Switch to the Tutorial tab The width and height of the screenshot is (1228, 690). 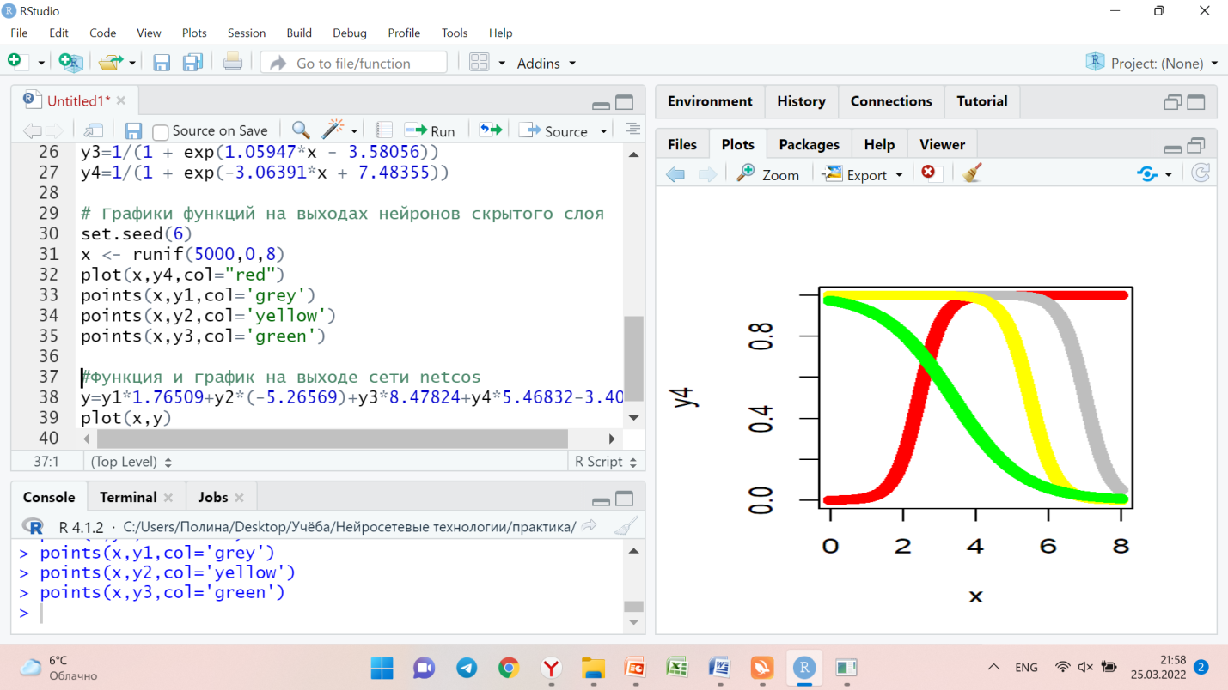pos(982,100)
